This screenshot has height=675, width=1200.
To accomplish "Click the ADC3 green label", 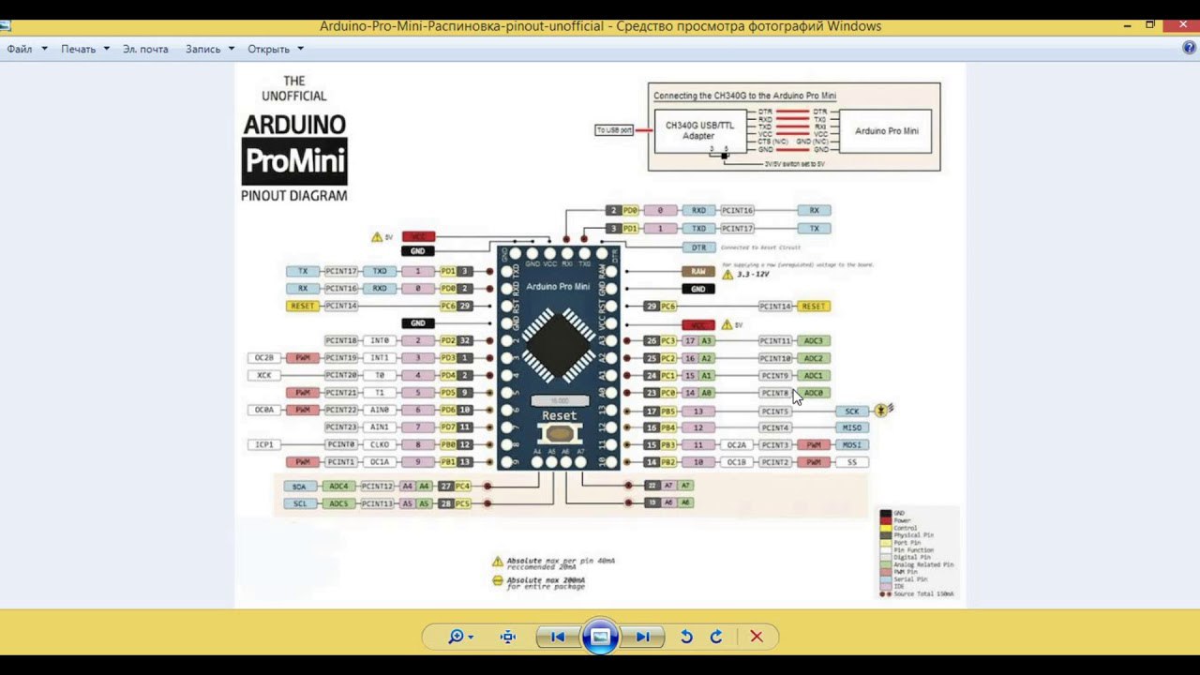I will click(x=814, y=341).
